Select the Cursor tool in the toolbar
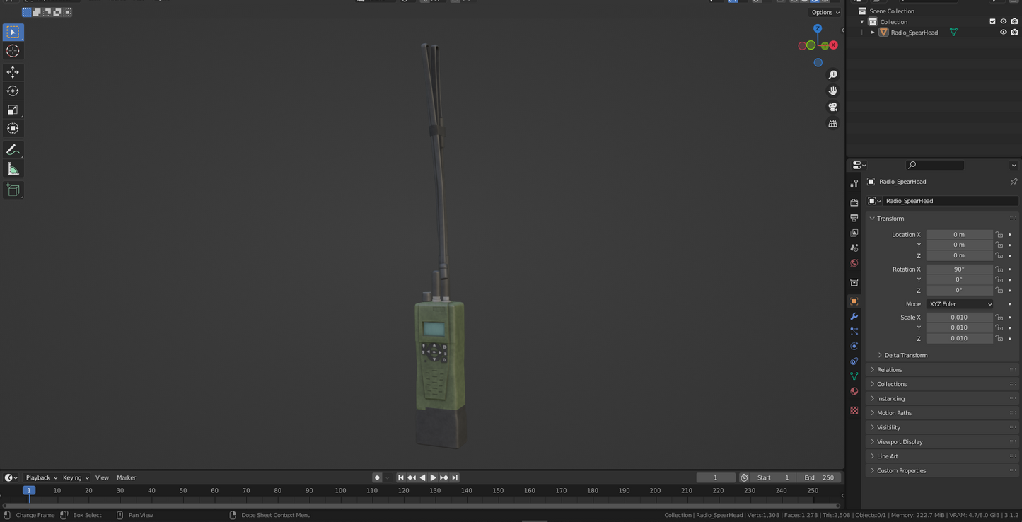Screen dimensions: 1022x522 coord(13,51)
